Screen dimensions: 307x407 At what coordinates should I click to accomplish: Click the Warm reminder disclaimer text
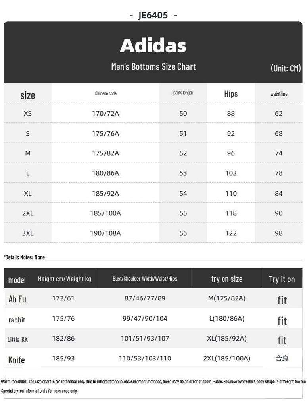153,382
